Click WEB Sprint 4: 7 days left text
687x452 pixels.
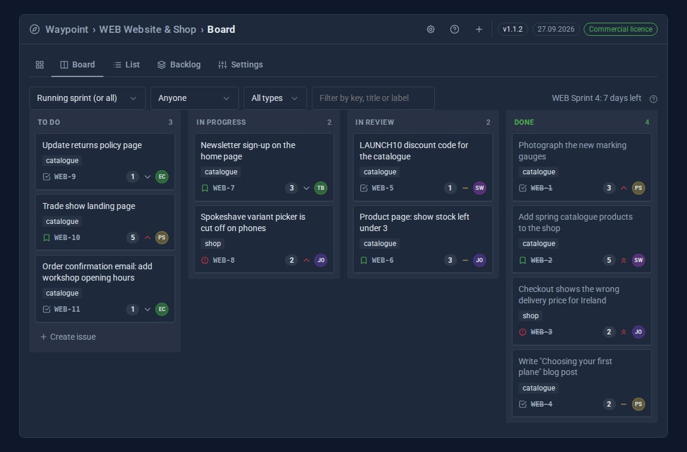[596, 98]
